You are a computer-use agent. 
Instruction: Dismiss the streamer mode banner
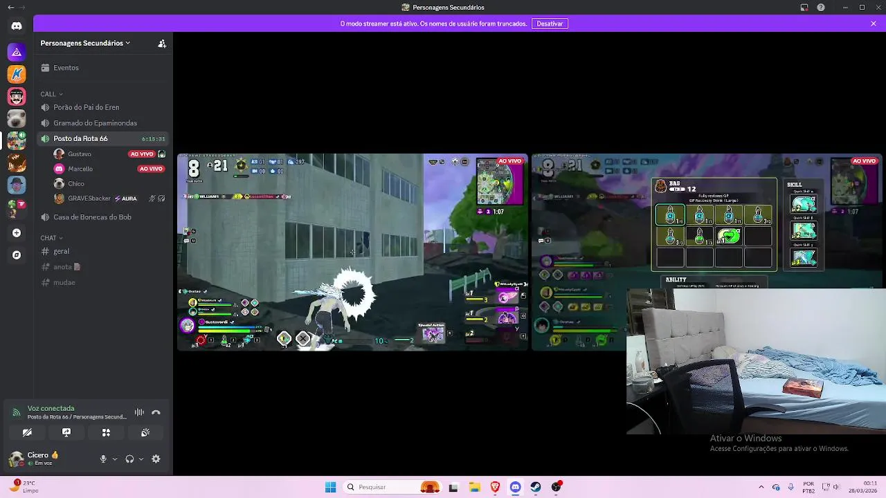tap(874, 24)
